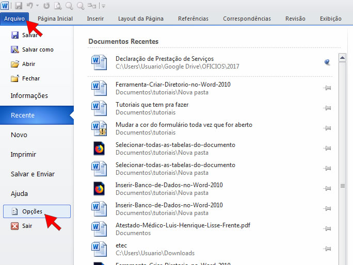
Task: Click Firefox icon of Inserir-Banco-de-Dados-no-Word-2010
Action: click(x=99, y=189)
